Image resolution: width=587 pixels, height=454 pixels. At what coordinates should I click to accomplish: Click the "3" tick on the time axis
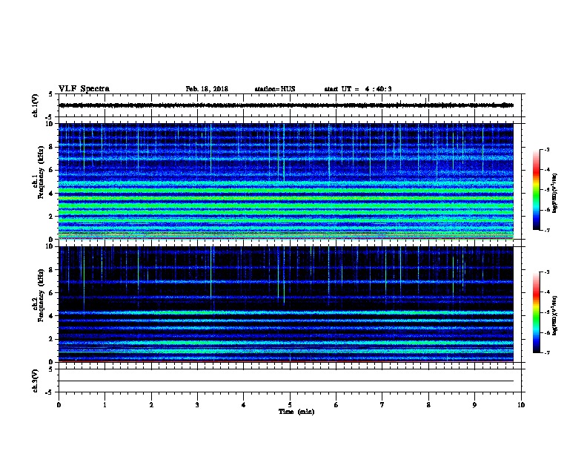197,405
